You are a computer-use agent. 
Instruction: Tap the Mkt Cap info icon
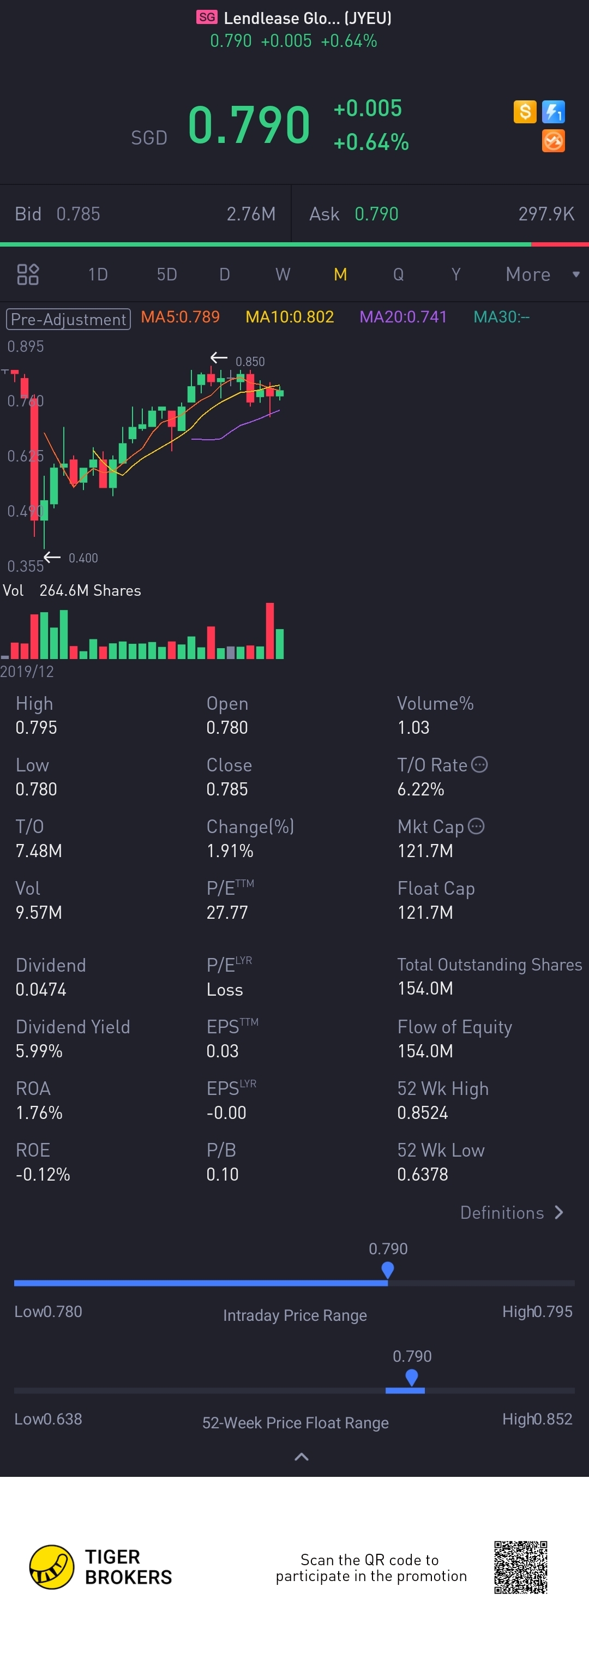[x=476, y=826]
